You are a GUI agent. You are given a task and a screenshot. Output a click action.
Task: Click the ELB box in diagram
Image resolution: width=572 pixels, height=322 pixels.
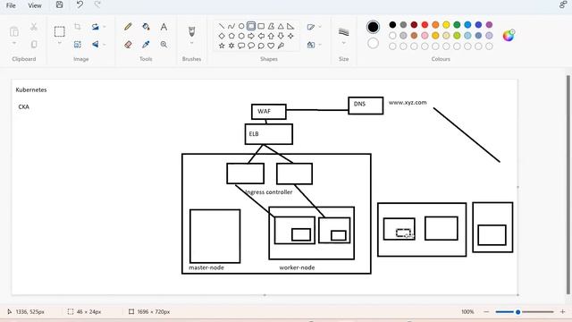[x=269, y=134]
